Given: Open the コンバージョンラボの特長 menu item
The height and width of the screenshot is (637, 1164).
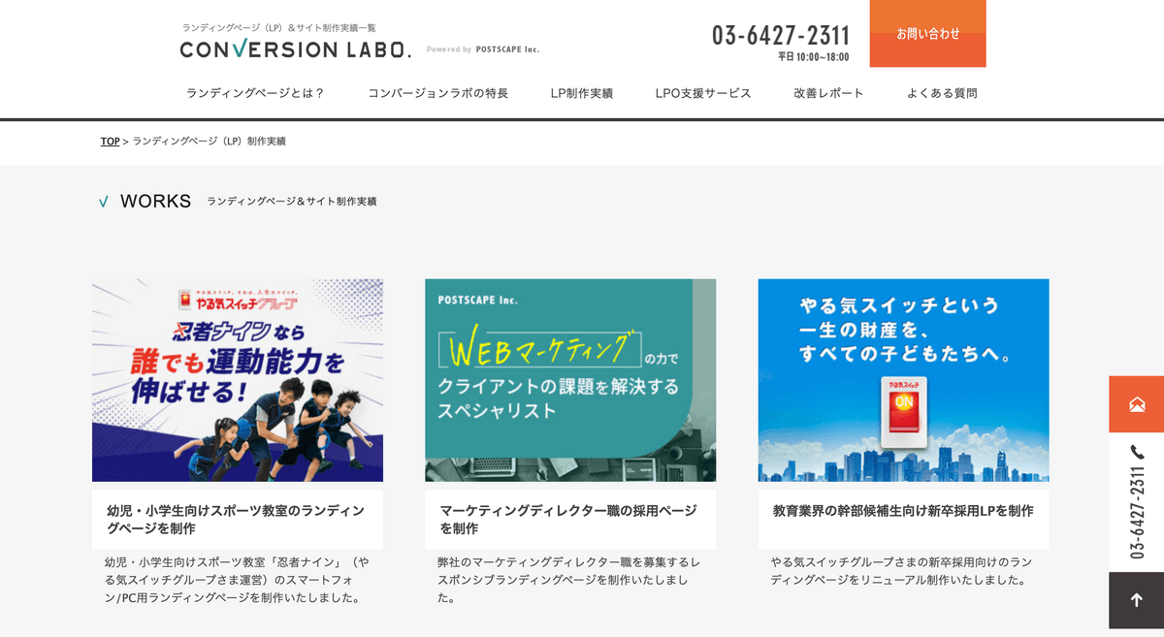Looking at the screenshot, I should pos(437,93).
